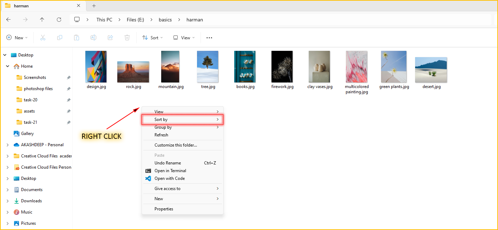This screenshot has height=230, width=498.
Task: Click the Copy icon in toolbar
Action: click(x=60, y=38)
